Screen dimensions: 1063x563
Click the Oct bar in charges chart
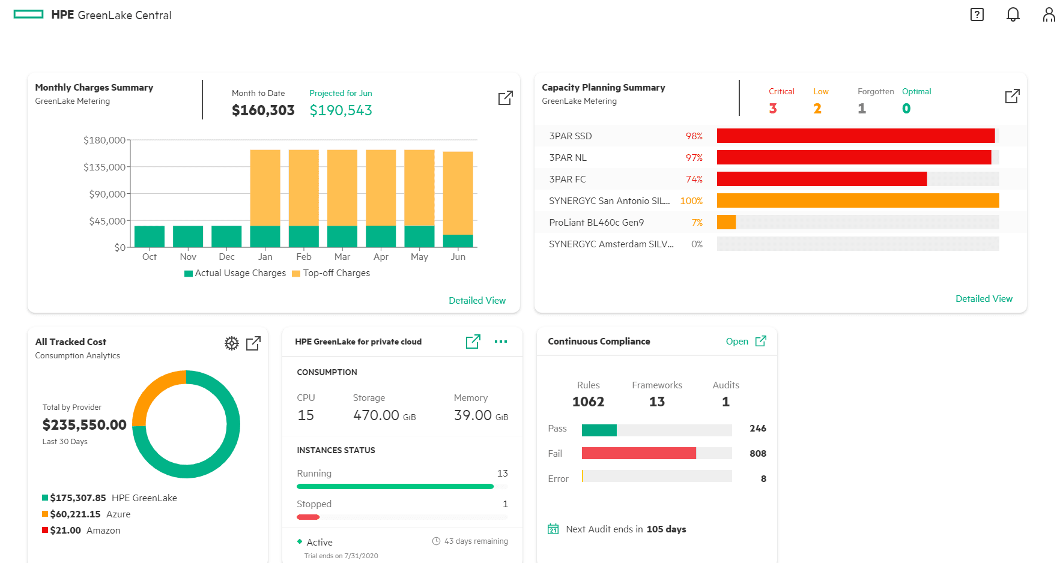coord(150,236)
